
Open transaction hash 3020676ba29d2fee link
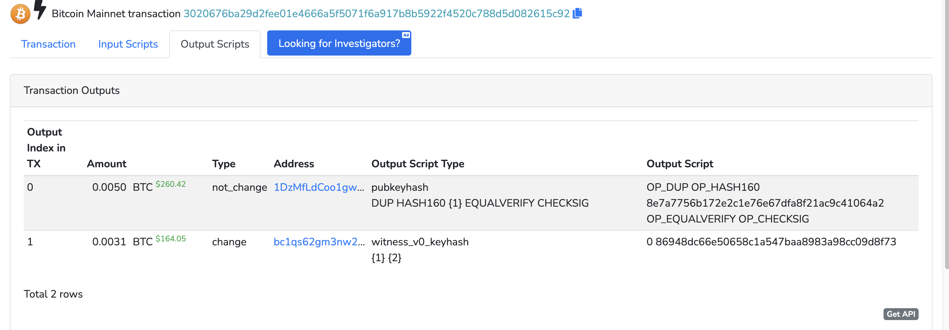coord(377,14)
